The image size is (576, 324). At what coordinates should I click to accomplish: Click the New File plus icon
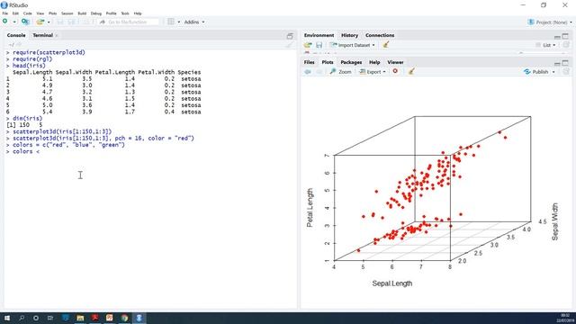5,22
